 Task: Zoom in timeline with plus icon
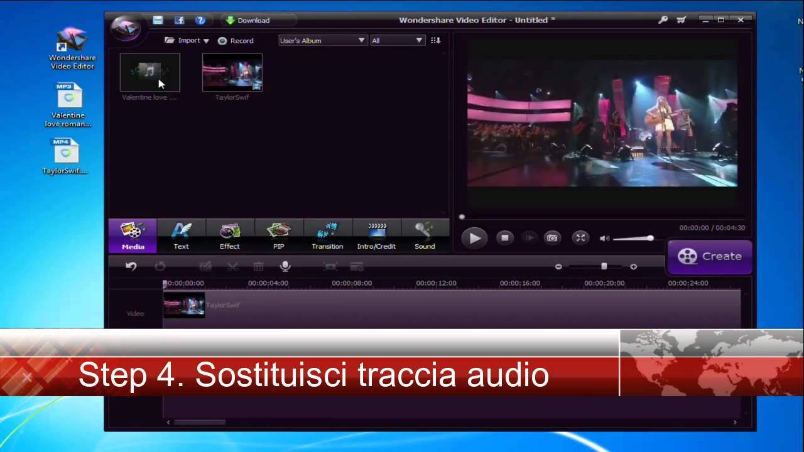coord(633,267)
